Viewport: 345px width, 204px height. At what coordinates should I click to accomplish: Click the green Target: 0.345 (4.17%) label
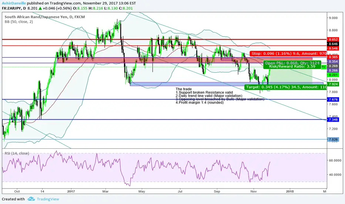coord(286,87)
